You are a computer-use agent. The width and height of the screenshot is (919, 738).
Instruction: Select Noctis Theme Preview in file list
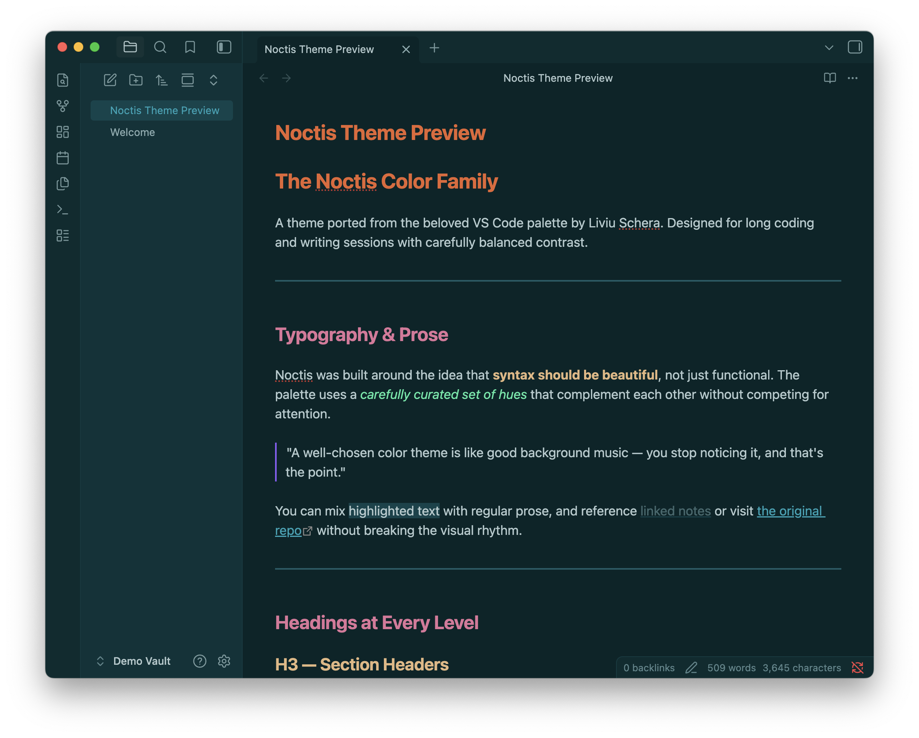[161, 110]
